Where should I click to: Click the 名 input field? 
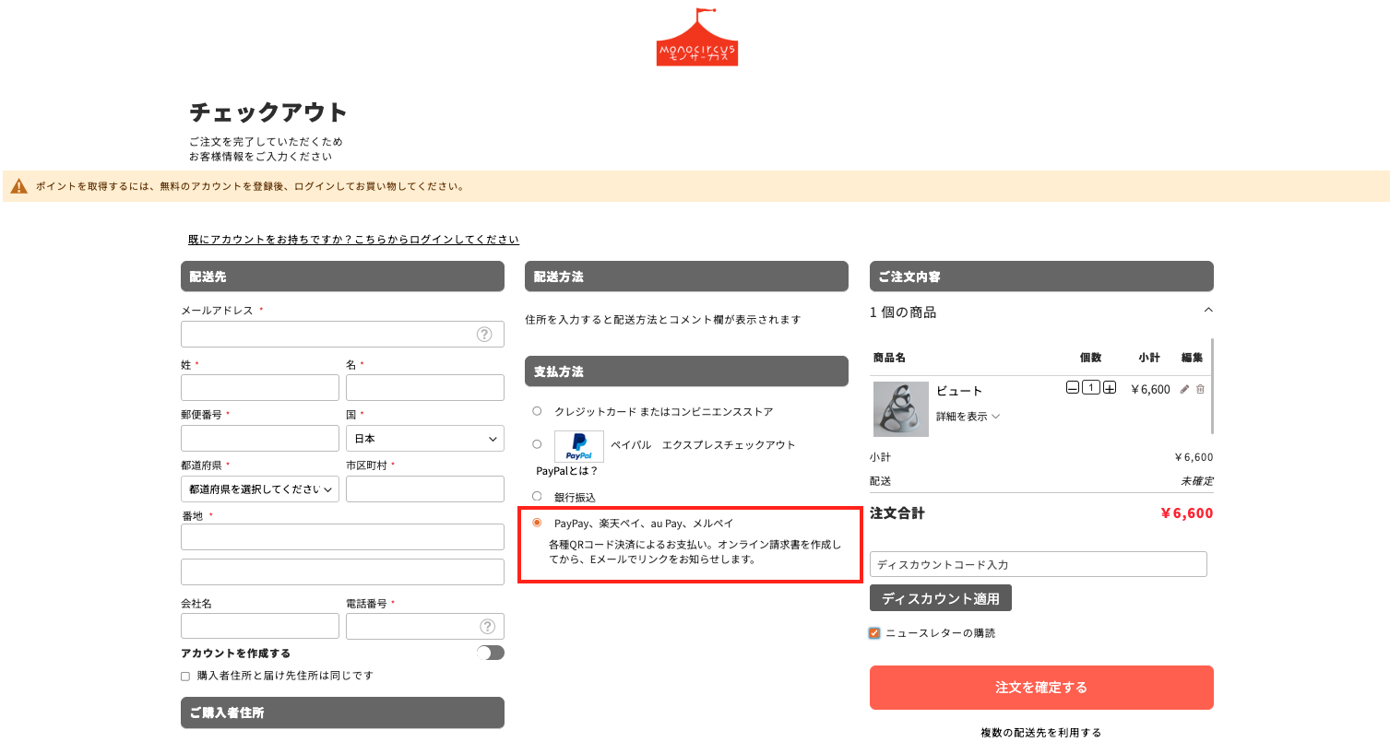tap(425, 387)
